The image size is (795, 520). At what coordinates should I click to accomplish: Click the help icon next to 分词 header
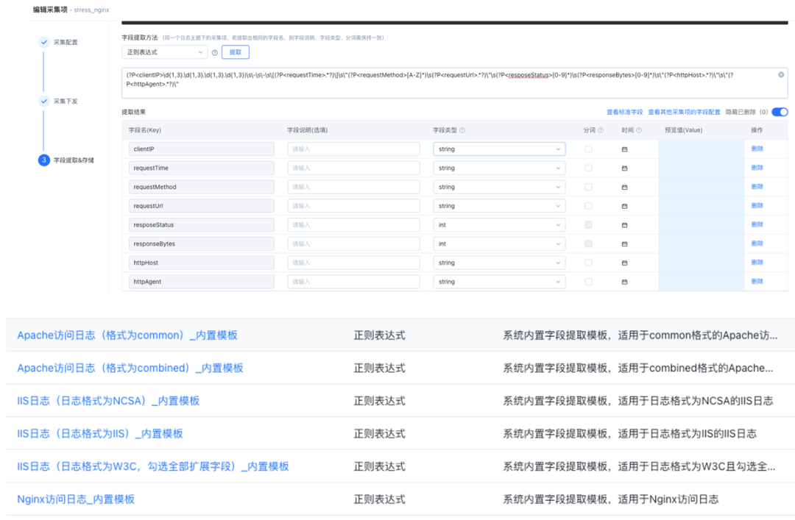tap(601, 130)
